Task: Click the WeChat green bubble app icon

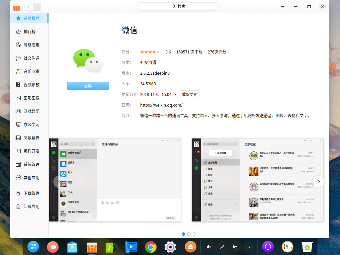Action: [88, 61]
